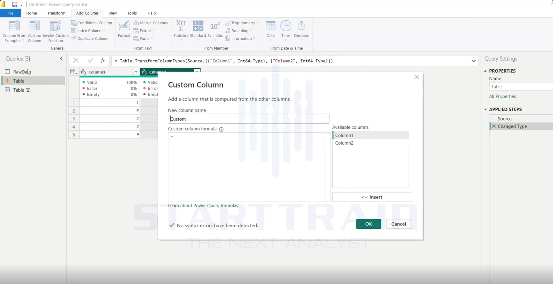Open the Duration column options
Viewport: 553px width, 284px height.
[x=301, y=31]
